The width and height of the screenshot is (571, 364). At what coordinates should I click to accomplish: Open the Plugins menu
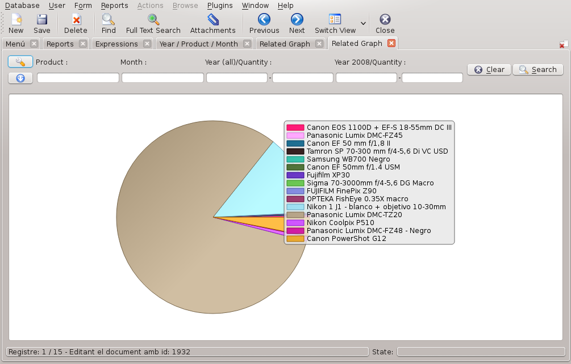coord(220,6)
